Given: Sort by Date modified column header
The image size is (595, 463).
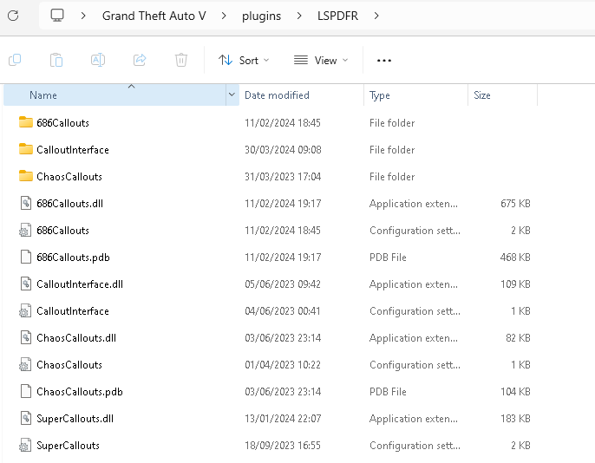Looking at the screenshot, I should [277, 95].
